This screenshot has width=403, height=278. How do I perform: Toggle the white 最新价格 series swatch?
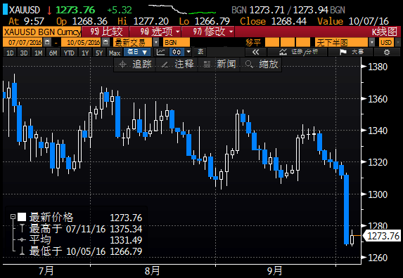(x=22, y=217)
